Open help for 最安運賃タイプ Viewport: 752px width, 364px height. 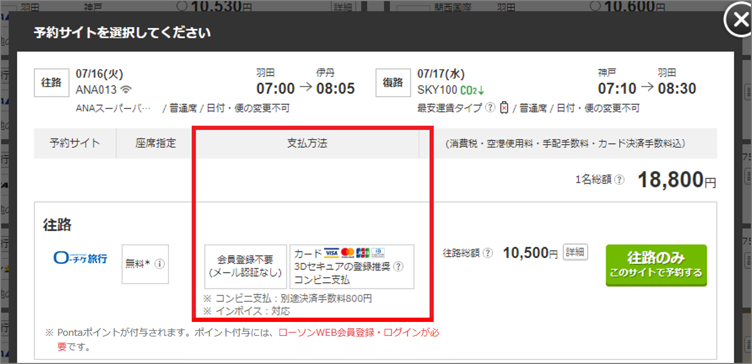tap(490, 108)
